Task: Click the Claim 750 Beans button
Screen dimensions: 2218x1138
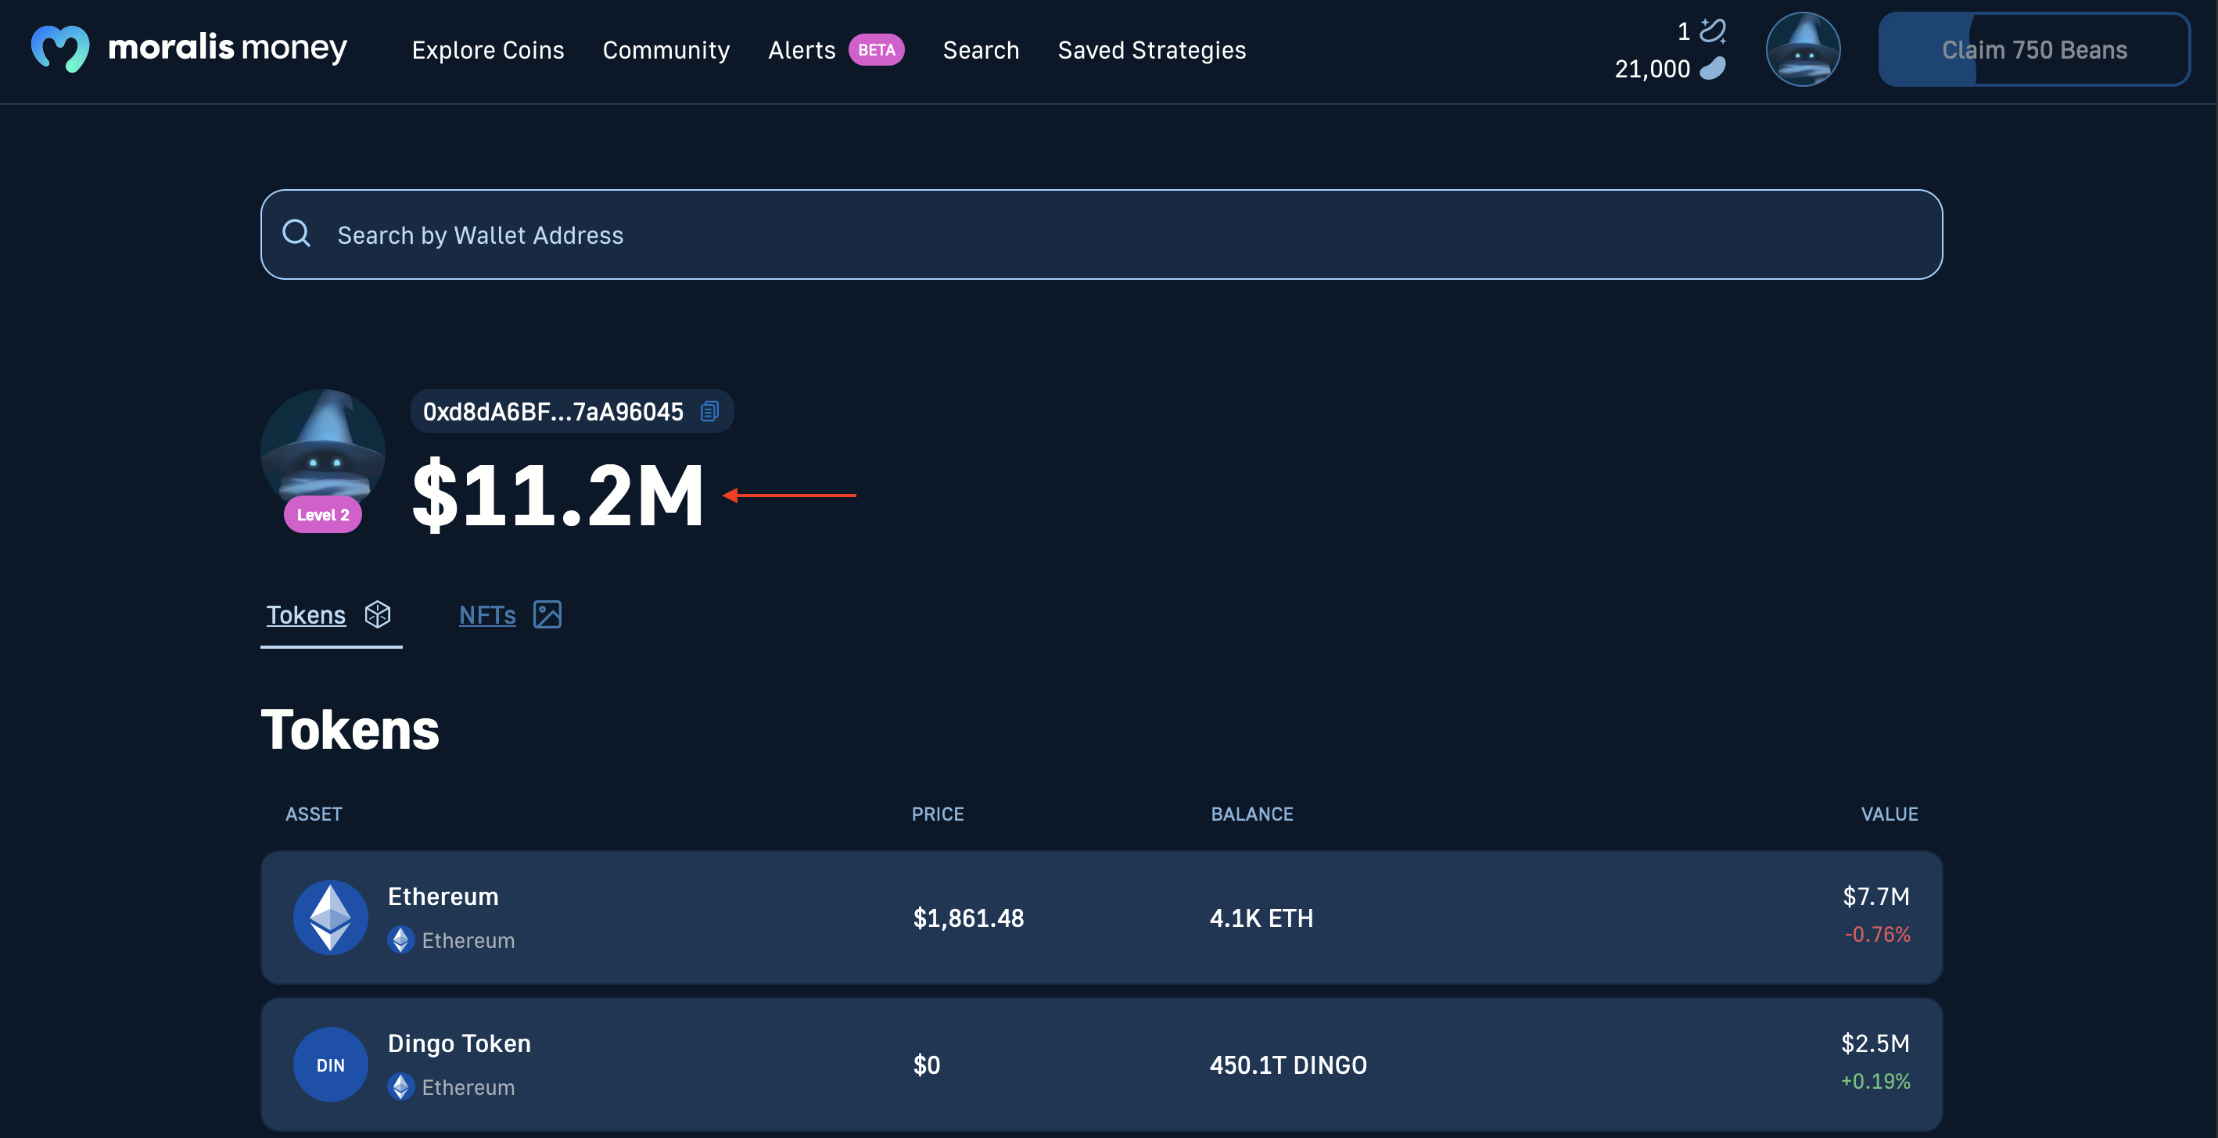Action: click(x=2035, y=48)
